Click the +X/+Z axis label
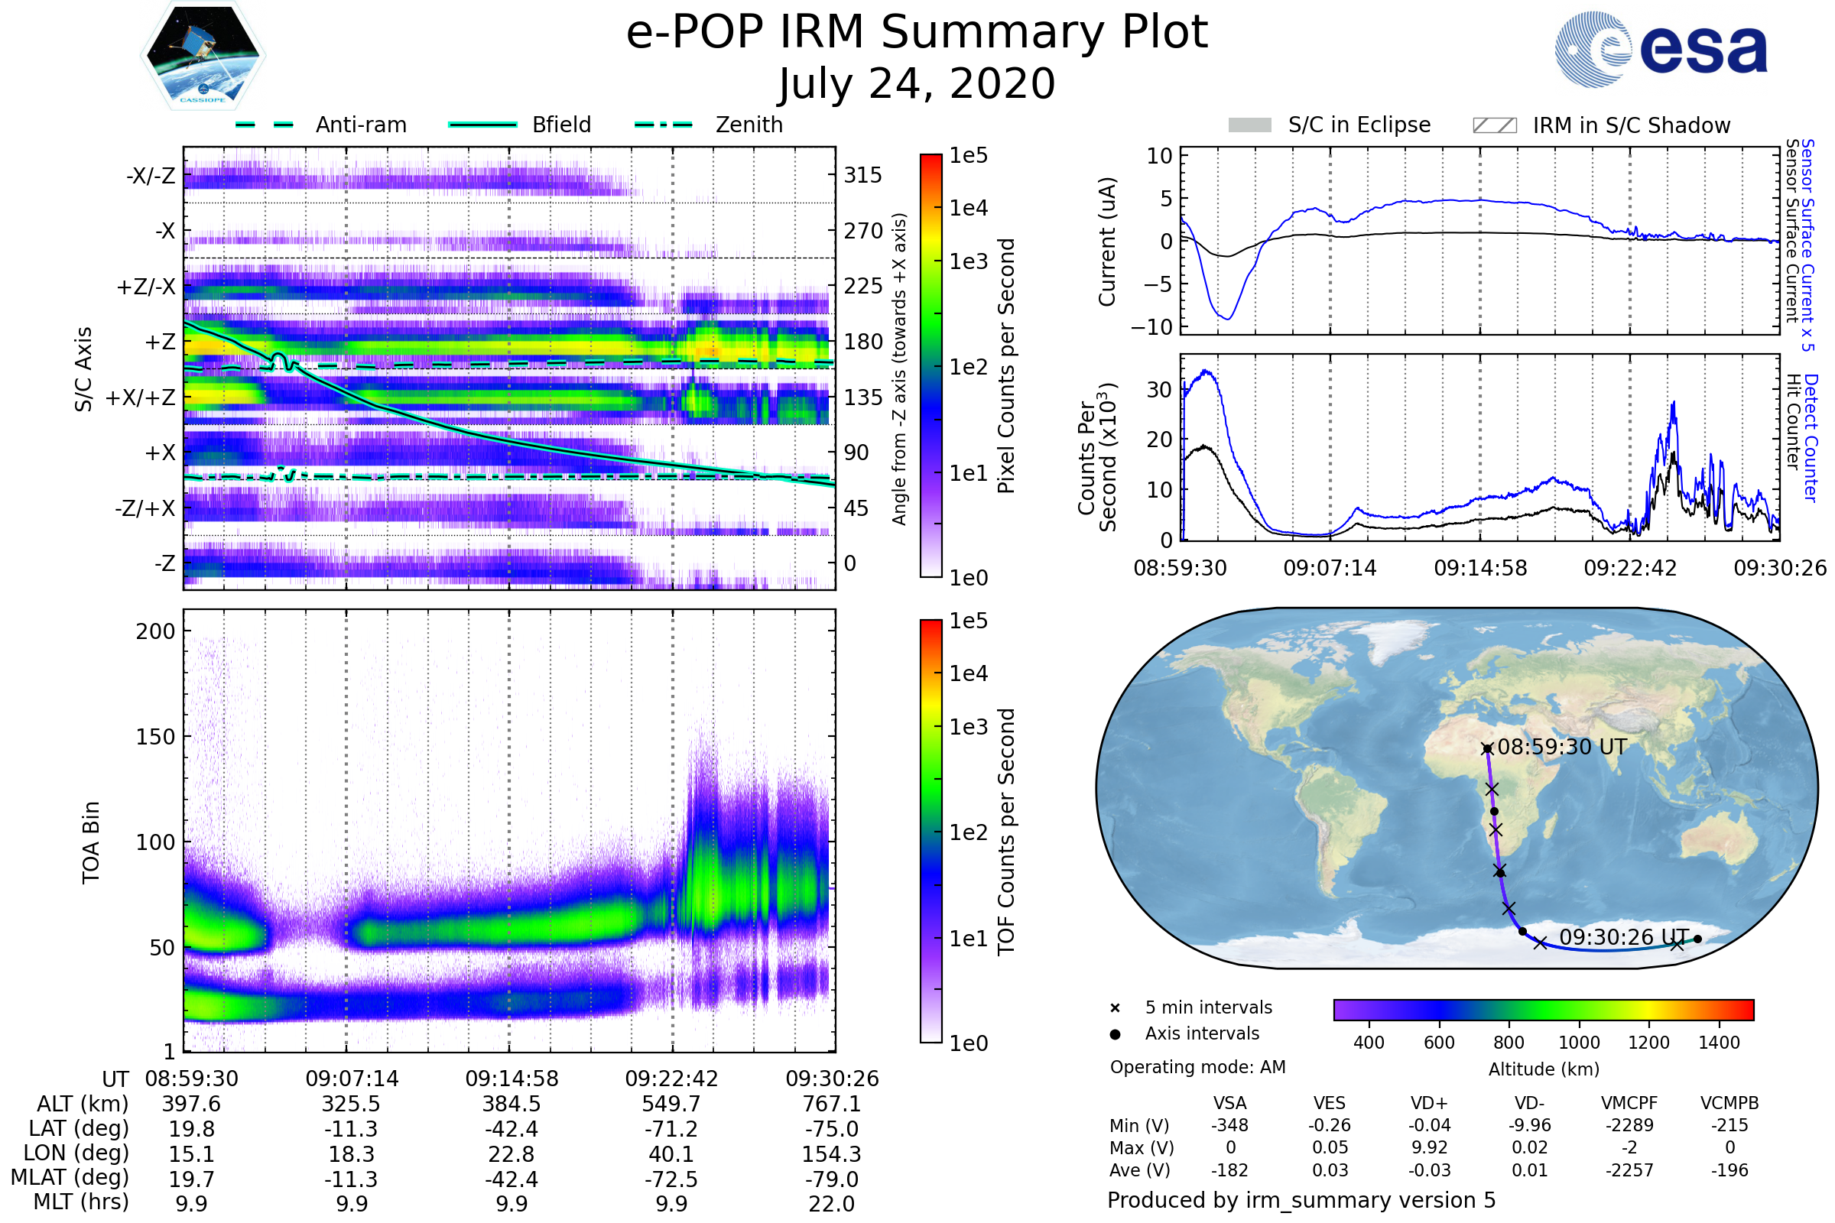Viewport: 1835px width, 1223px height. click(x=141, y=397)
